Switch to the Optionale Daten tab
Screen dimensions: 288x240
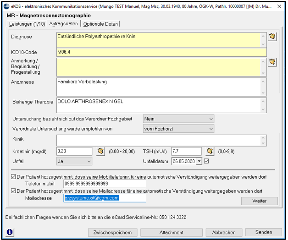coord(100,24)
